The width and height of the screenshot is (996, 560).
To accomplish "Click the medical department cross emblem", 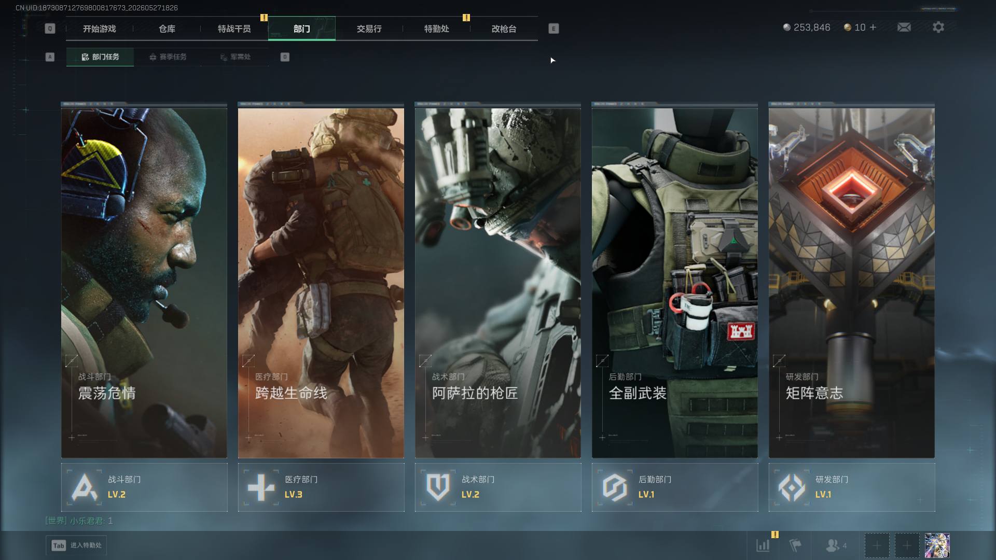I will click(261, 487).
